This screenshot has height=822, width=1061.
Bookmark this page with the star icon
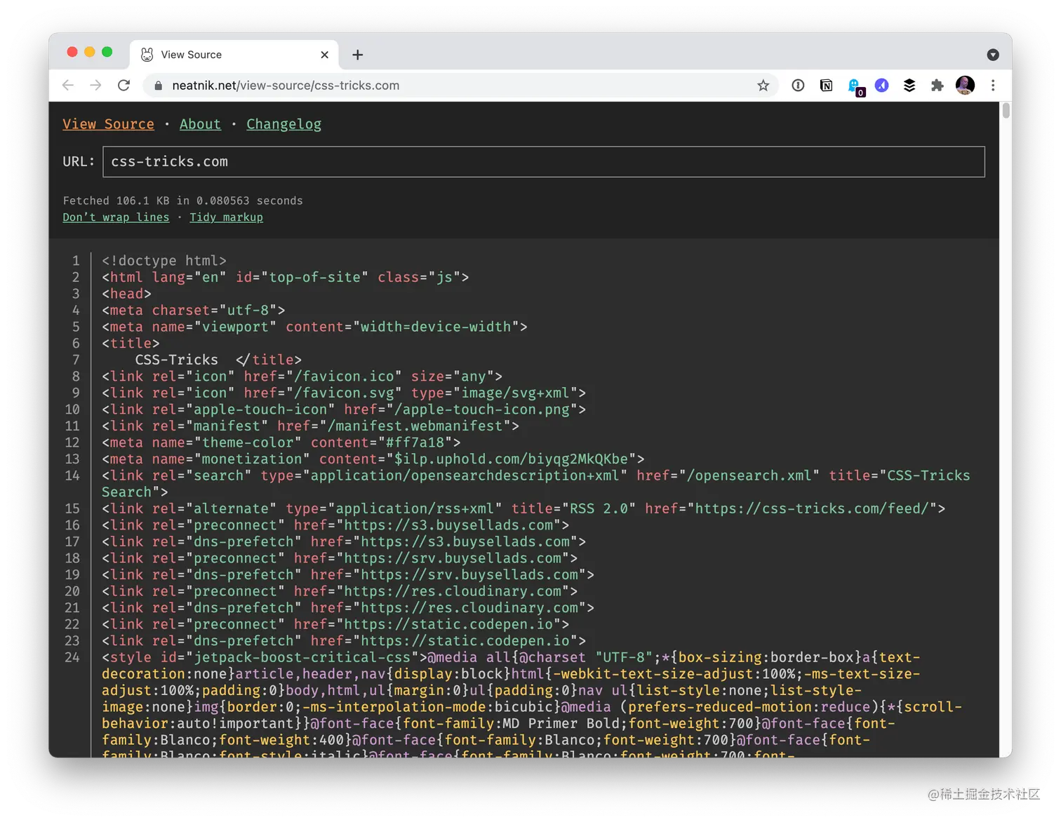pos(763,86)
